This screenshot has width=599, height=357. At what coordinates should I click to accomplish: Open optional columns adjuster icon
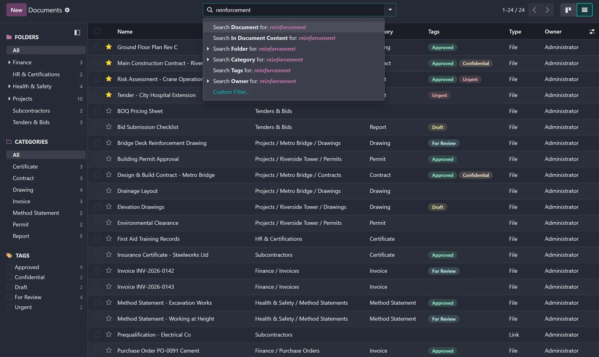click(592, 32)
